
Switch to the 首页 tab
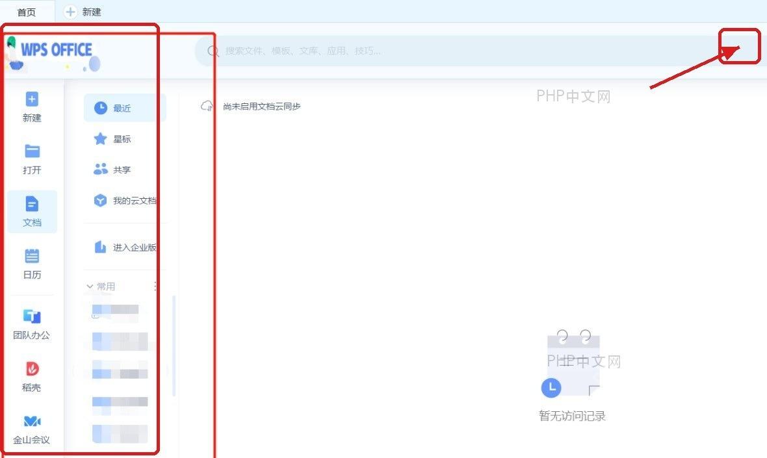27,12
